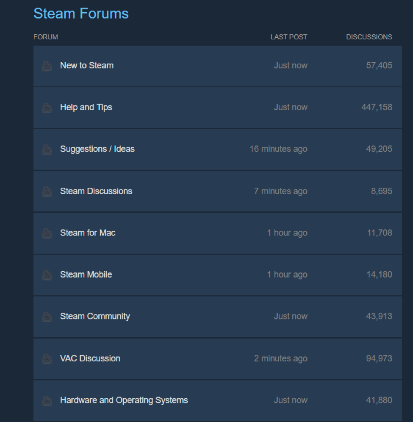The width and height of the screenshot is (413, 422).
Task: Open the Steam Mobile forum
Action: pyautogui.click(x=86, y=275)
